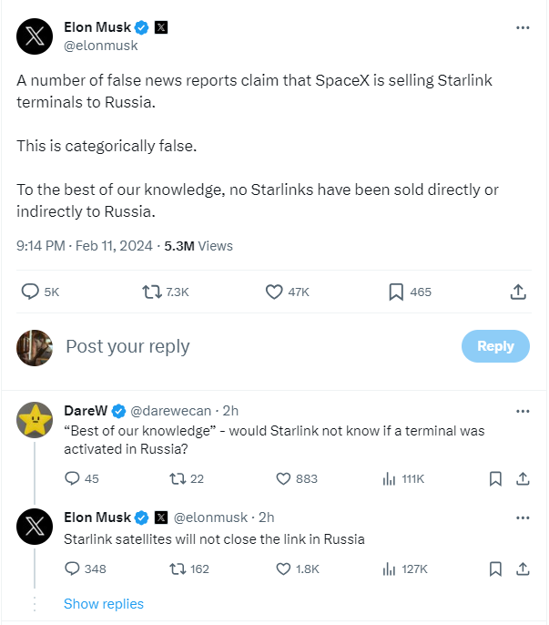This screenshot has width=549, height=625.
Task: Repost the main tweet with 7.3K reposts
Action: tap(153, 292)
